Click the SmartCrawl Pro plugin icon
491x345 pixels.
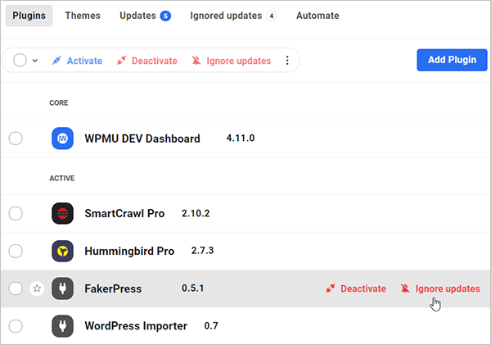pyautogui.click(x=63, y=214)
